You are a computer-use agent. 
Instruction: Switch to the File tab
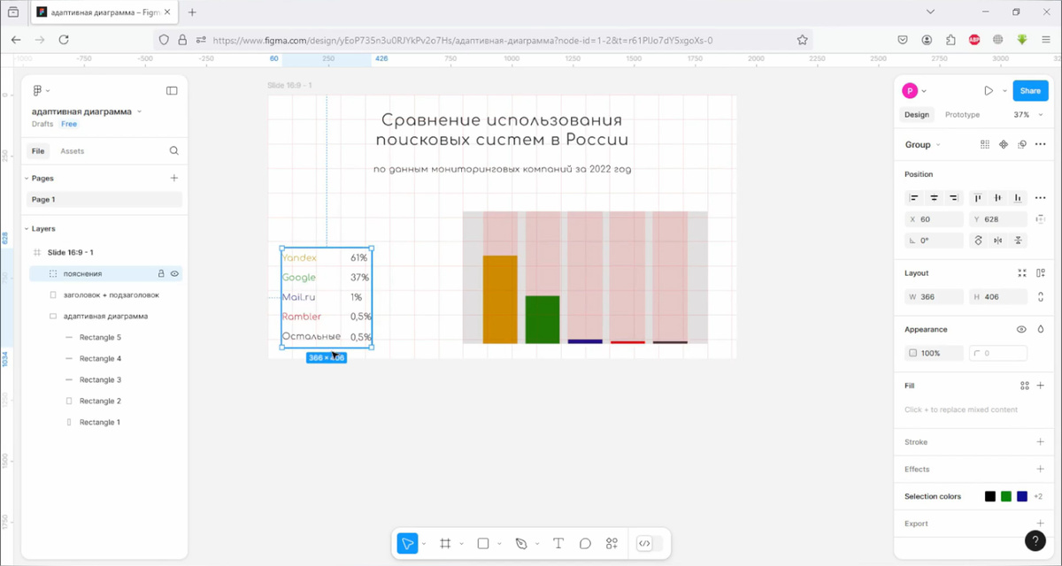[38, 151]
